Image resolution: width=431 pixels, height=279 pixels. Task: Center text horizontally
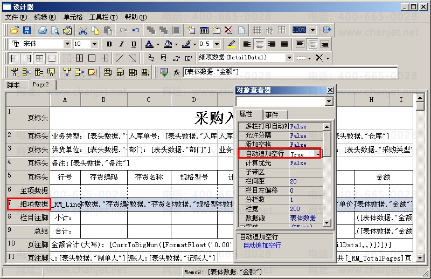[259, 44]
